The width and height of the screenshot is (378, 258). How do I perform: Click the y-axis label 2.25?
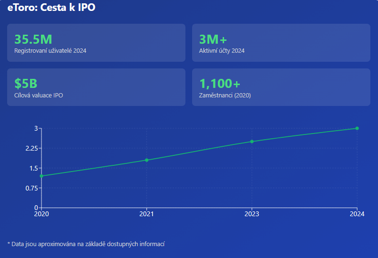[32, 148]
